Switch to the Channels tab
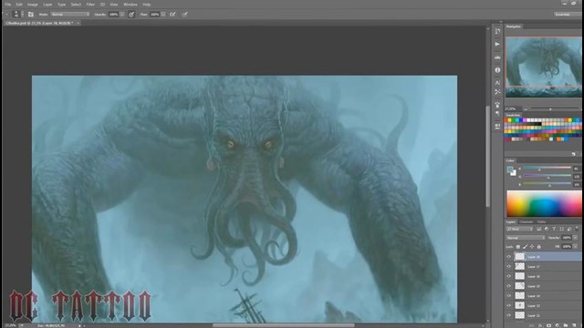 (526, 222)
